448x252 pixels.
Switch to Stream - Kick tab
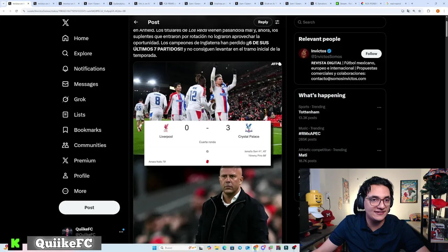tap(346, 3)
